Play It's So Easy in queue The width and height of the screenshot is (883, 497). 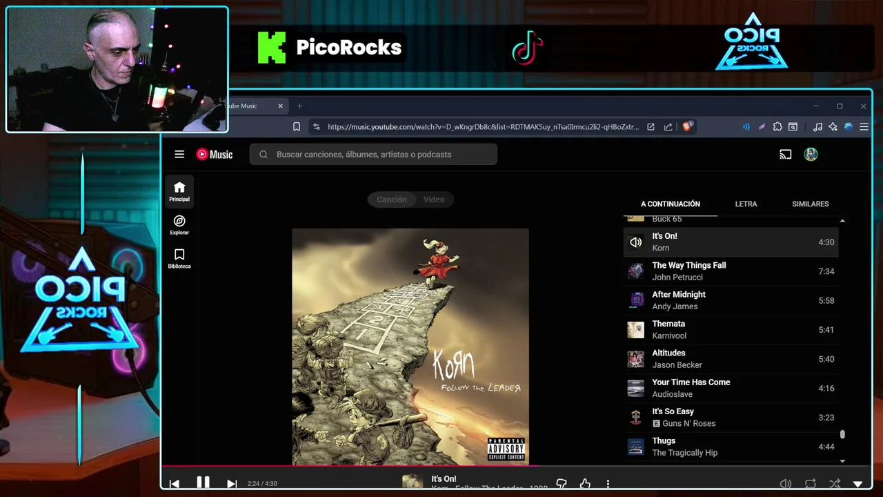[731, 418]
